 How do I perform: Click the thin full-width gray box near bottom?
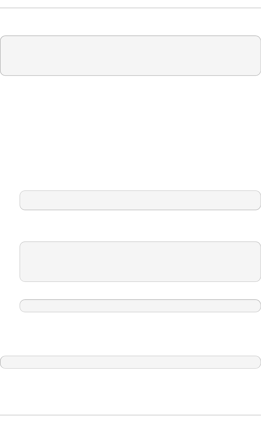(130, 362)
